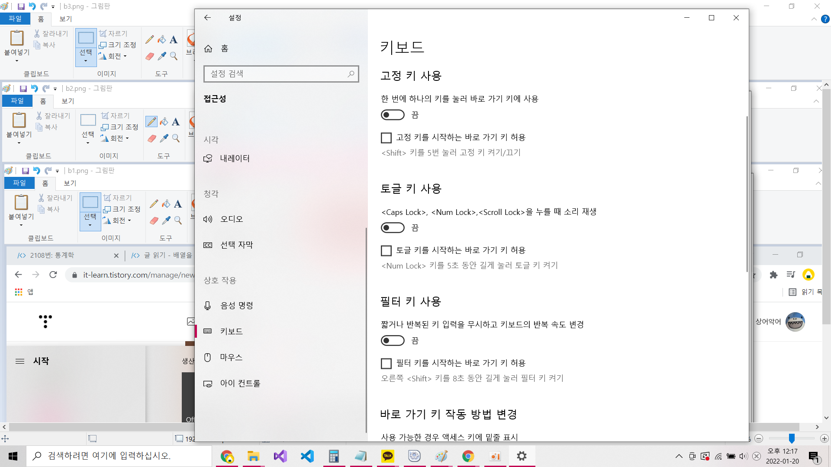Viewport: 831px width, 467px height.
Task: Select the magnifier tool in b1.png Paint
Action: click(x=178, y=221)
